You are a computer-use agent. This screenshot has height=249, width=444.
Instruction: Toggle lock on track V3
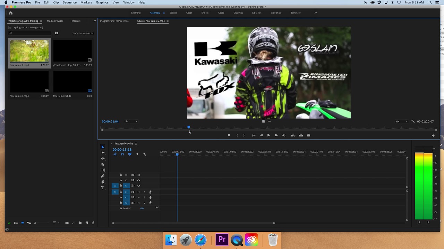121,175
